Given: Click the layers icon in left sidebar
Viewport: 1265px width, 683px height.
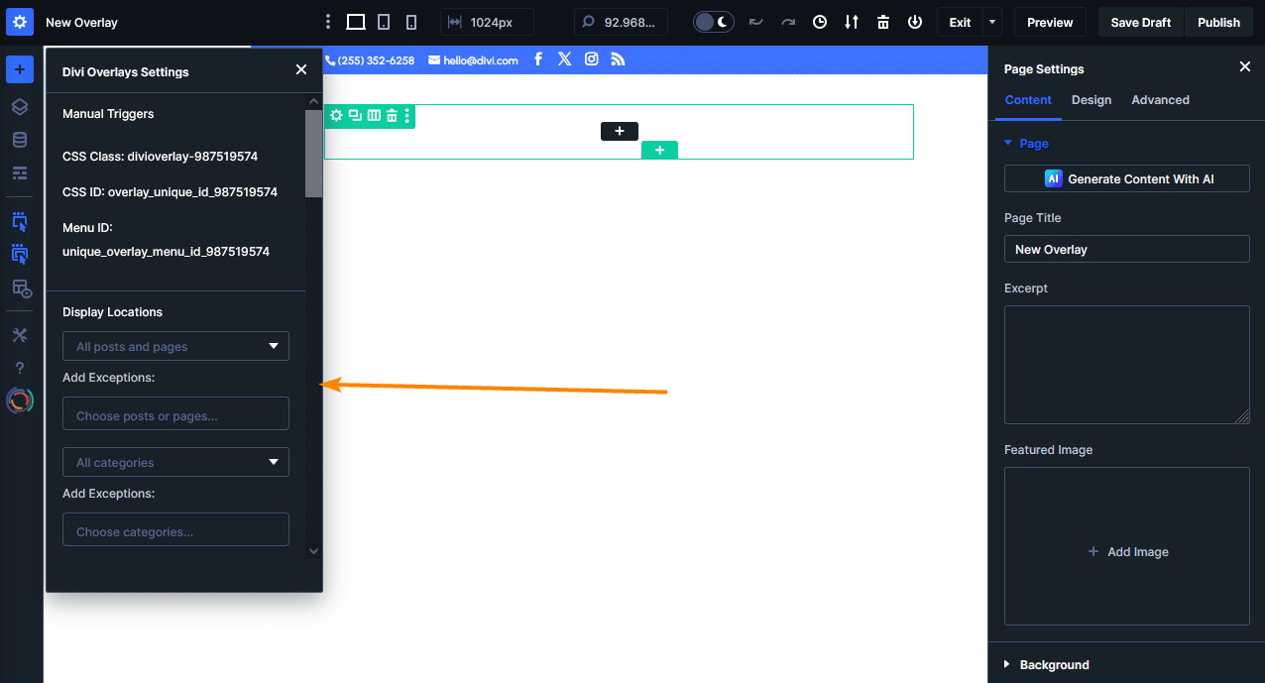Looking at the screenshot, I should tap(19, 106).
